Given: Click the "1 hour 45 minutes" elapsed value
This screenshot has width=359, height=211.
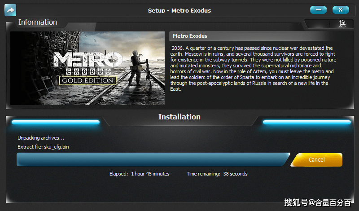Looking at the screenshot, I should [150, 174].
